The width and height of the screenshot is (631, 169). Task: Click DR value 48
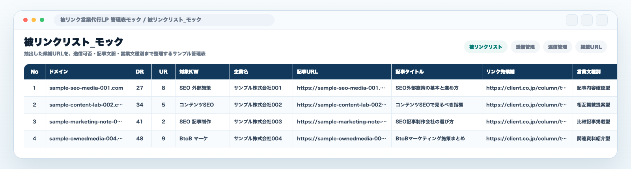[140, 139]
